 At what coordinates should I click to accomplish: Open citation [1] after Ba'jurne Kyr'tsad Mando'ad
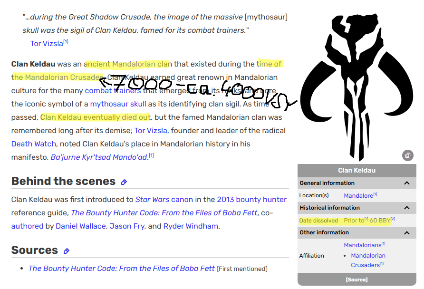[x=152, y=155]
